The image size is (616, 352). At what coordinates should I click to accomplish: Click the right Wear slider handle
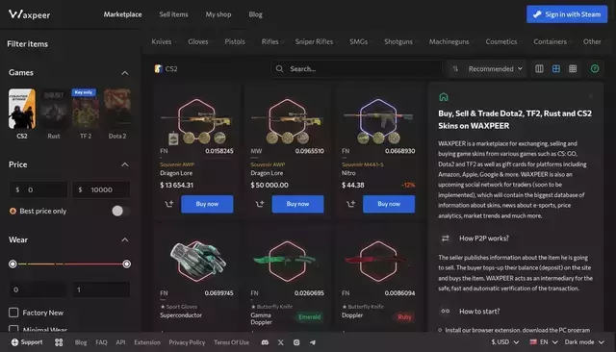pyautogui.click(x=126, y=264)
